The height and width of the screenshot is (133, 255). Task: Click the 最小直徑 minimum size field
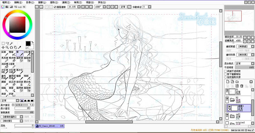[x=22, y=108]
